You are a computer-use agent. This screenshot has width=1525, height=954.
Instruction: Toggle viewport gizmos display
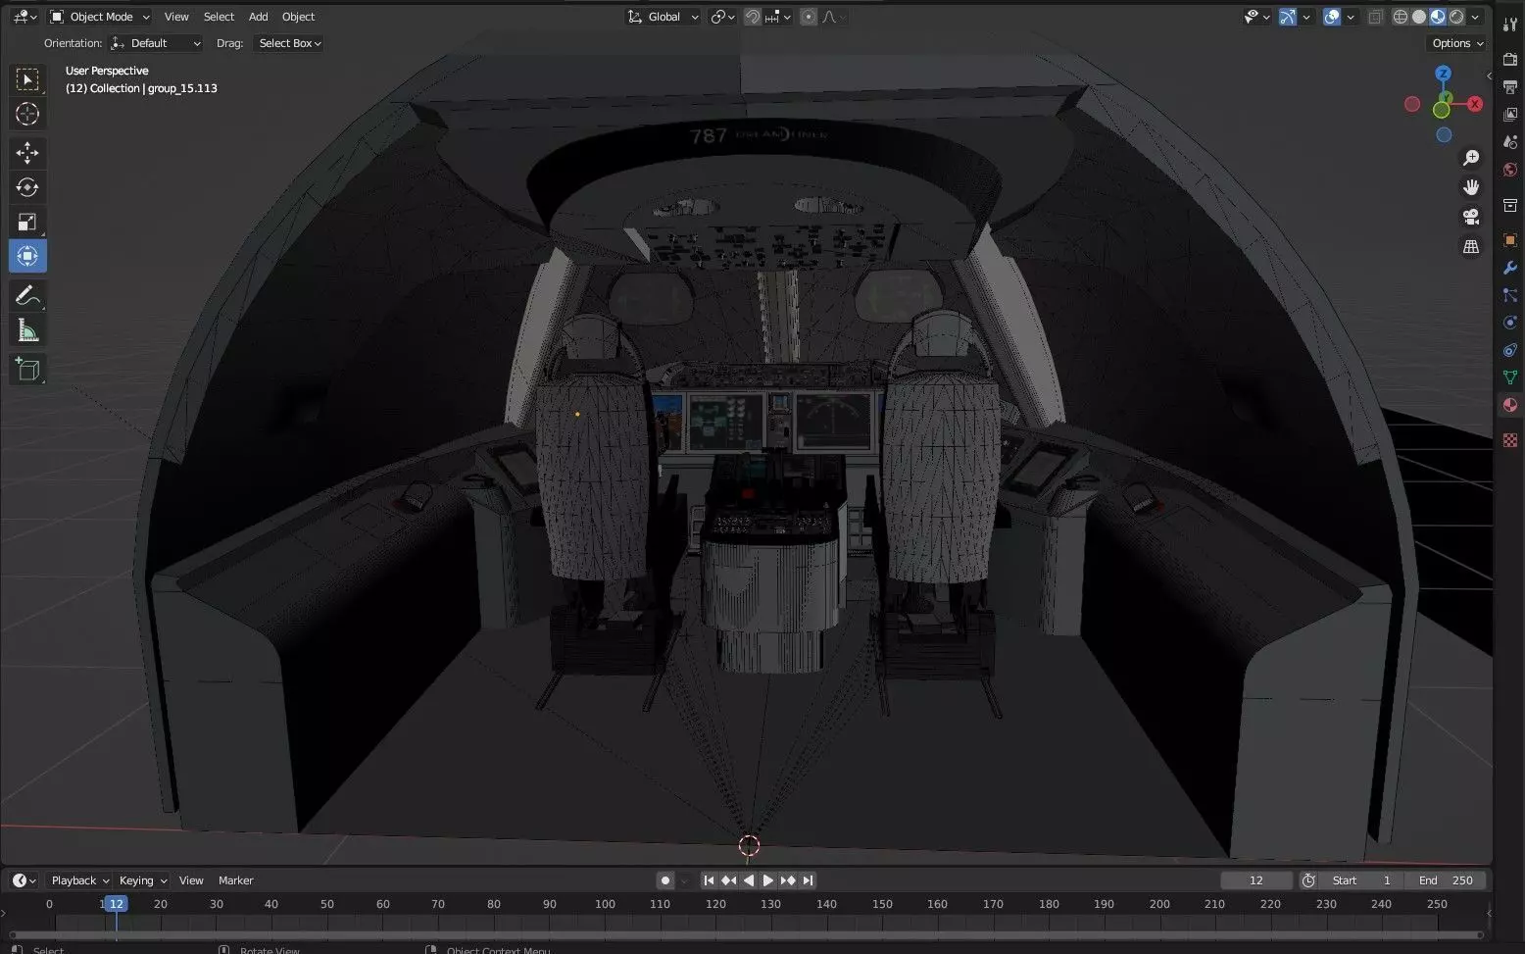[1287, 17]
